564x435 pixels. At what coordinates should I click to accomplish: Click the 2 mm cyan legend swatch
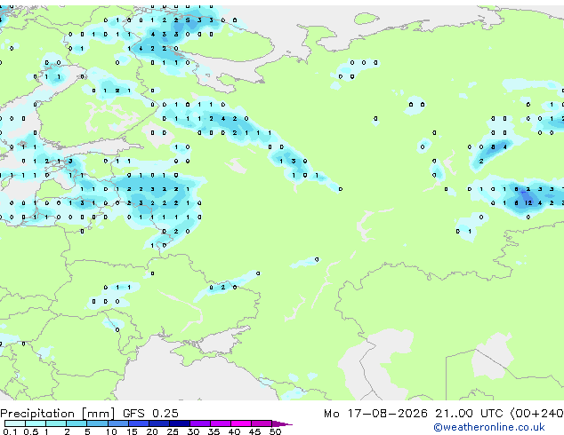coord(77,423)
